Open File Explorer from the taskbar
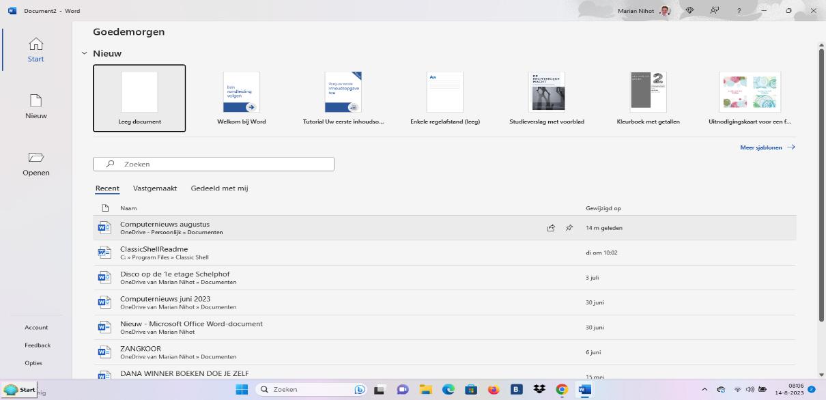This screenshot has width=826, height=400. tap(425, 390)
